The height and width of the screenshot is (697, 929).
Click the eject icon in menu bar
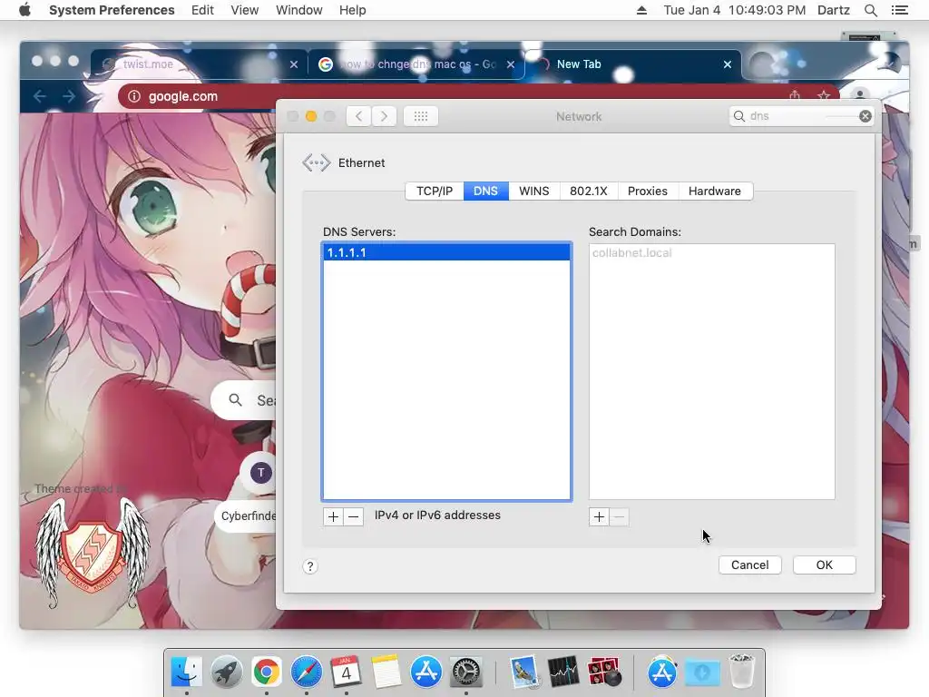[641, 10]
